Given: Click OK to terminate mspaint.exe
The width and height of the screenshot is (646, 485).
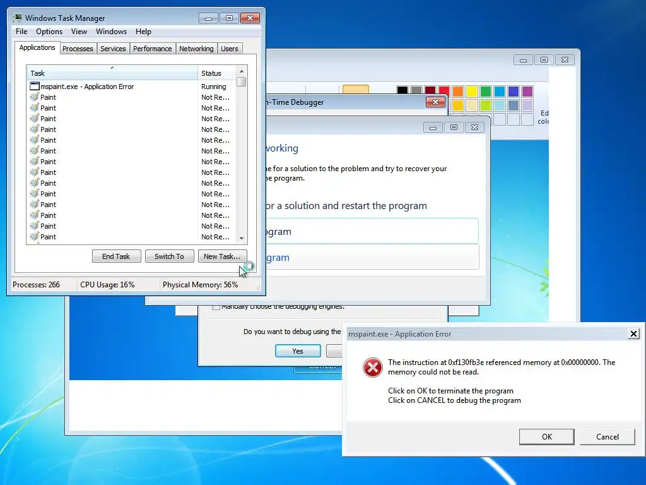Looking at the screenshot, I should (547, 437).
